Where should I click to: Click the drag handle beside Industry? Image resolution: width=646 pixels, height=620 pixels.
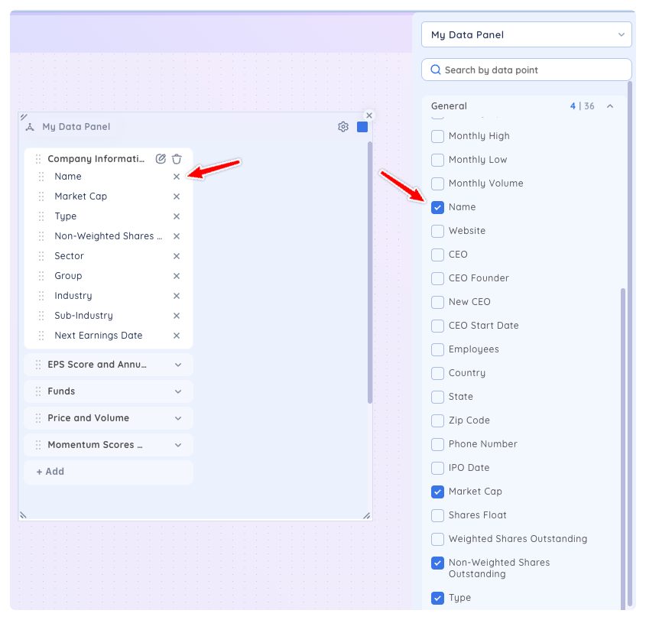point(41,296)
